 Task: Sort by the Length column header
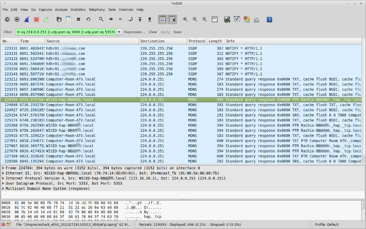[x=215, y=41]
